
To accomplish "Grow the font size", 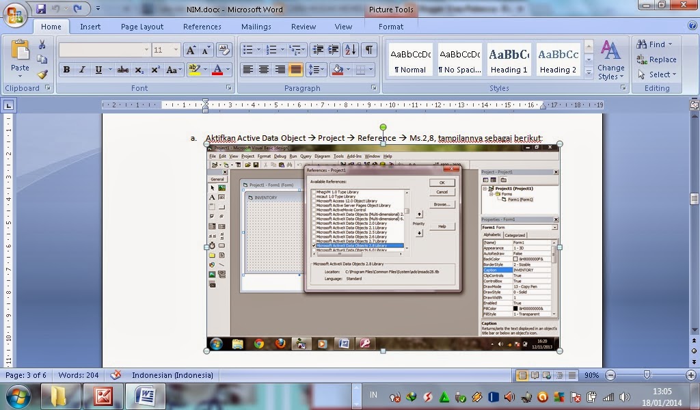I will [x=191, y=50].
